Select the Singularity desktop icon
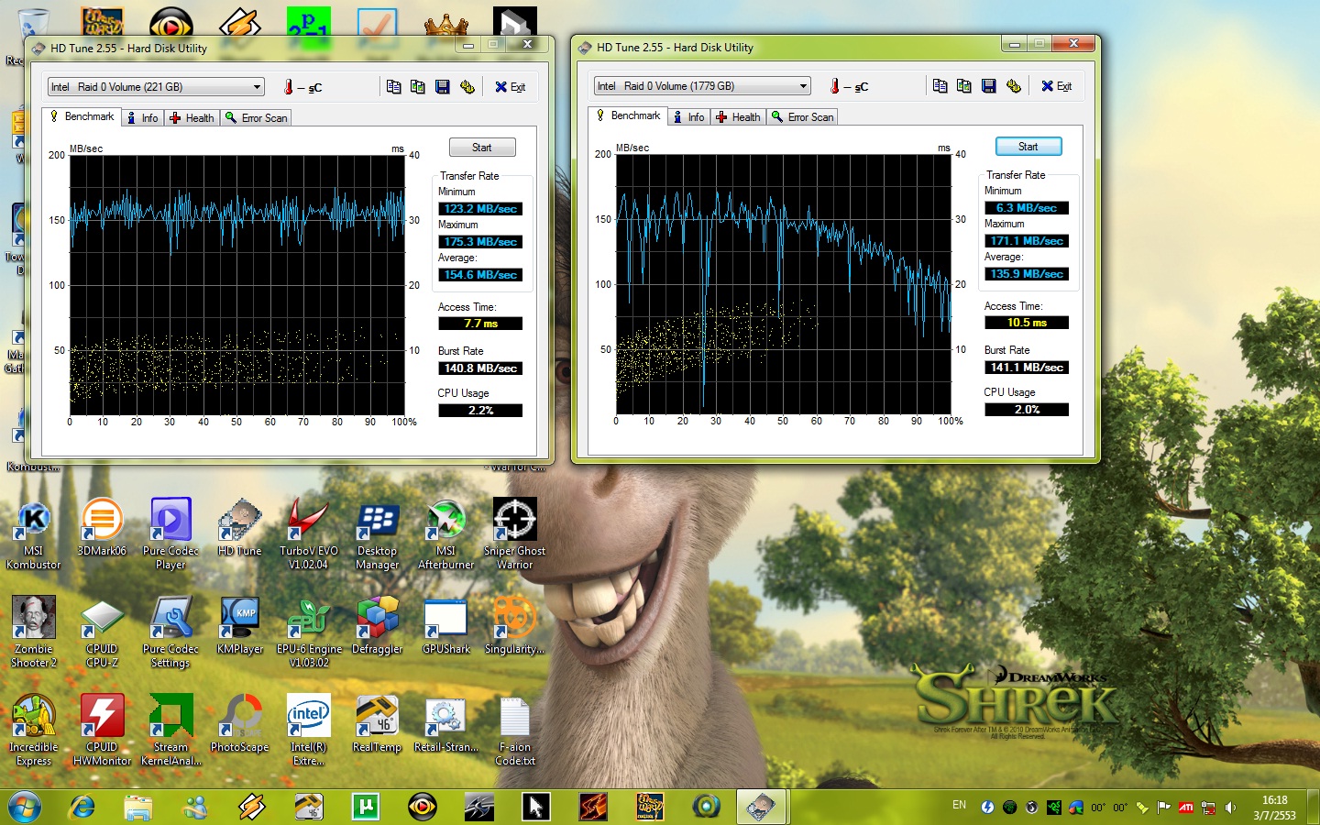1320x825 pixels. coord(514,625)
